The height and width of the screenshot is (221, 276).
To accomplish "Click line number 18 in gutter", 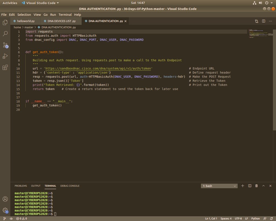I will click(x=18, y=101).
